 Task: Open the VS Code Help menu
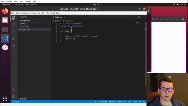pyautogui.click(x=58, y=13)
